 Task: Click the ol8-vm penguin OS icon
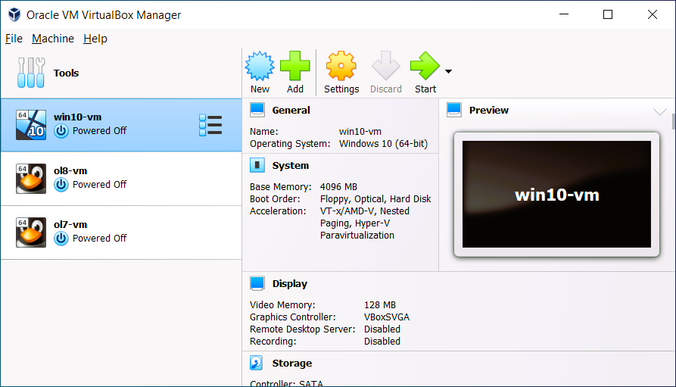(x=31, y=179)
